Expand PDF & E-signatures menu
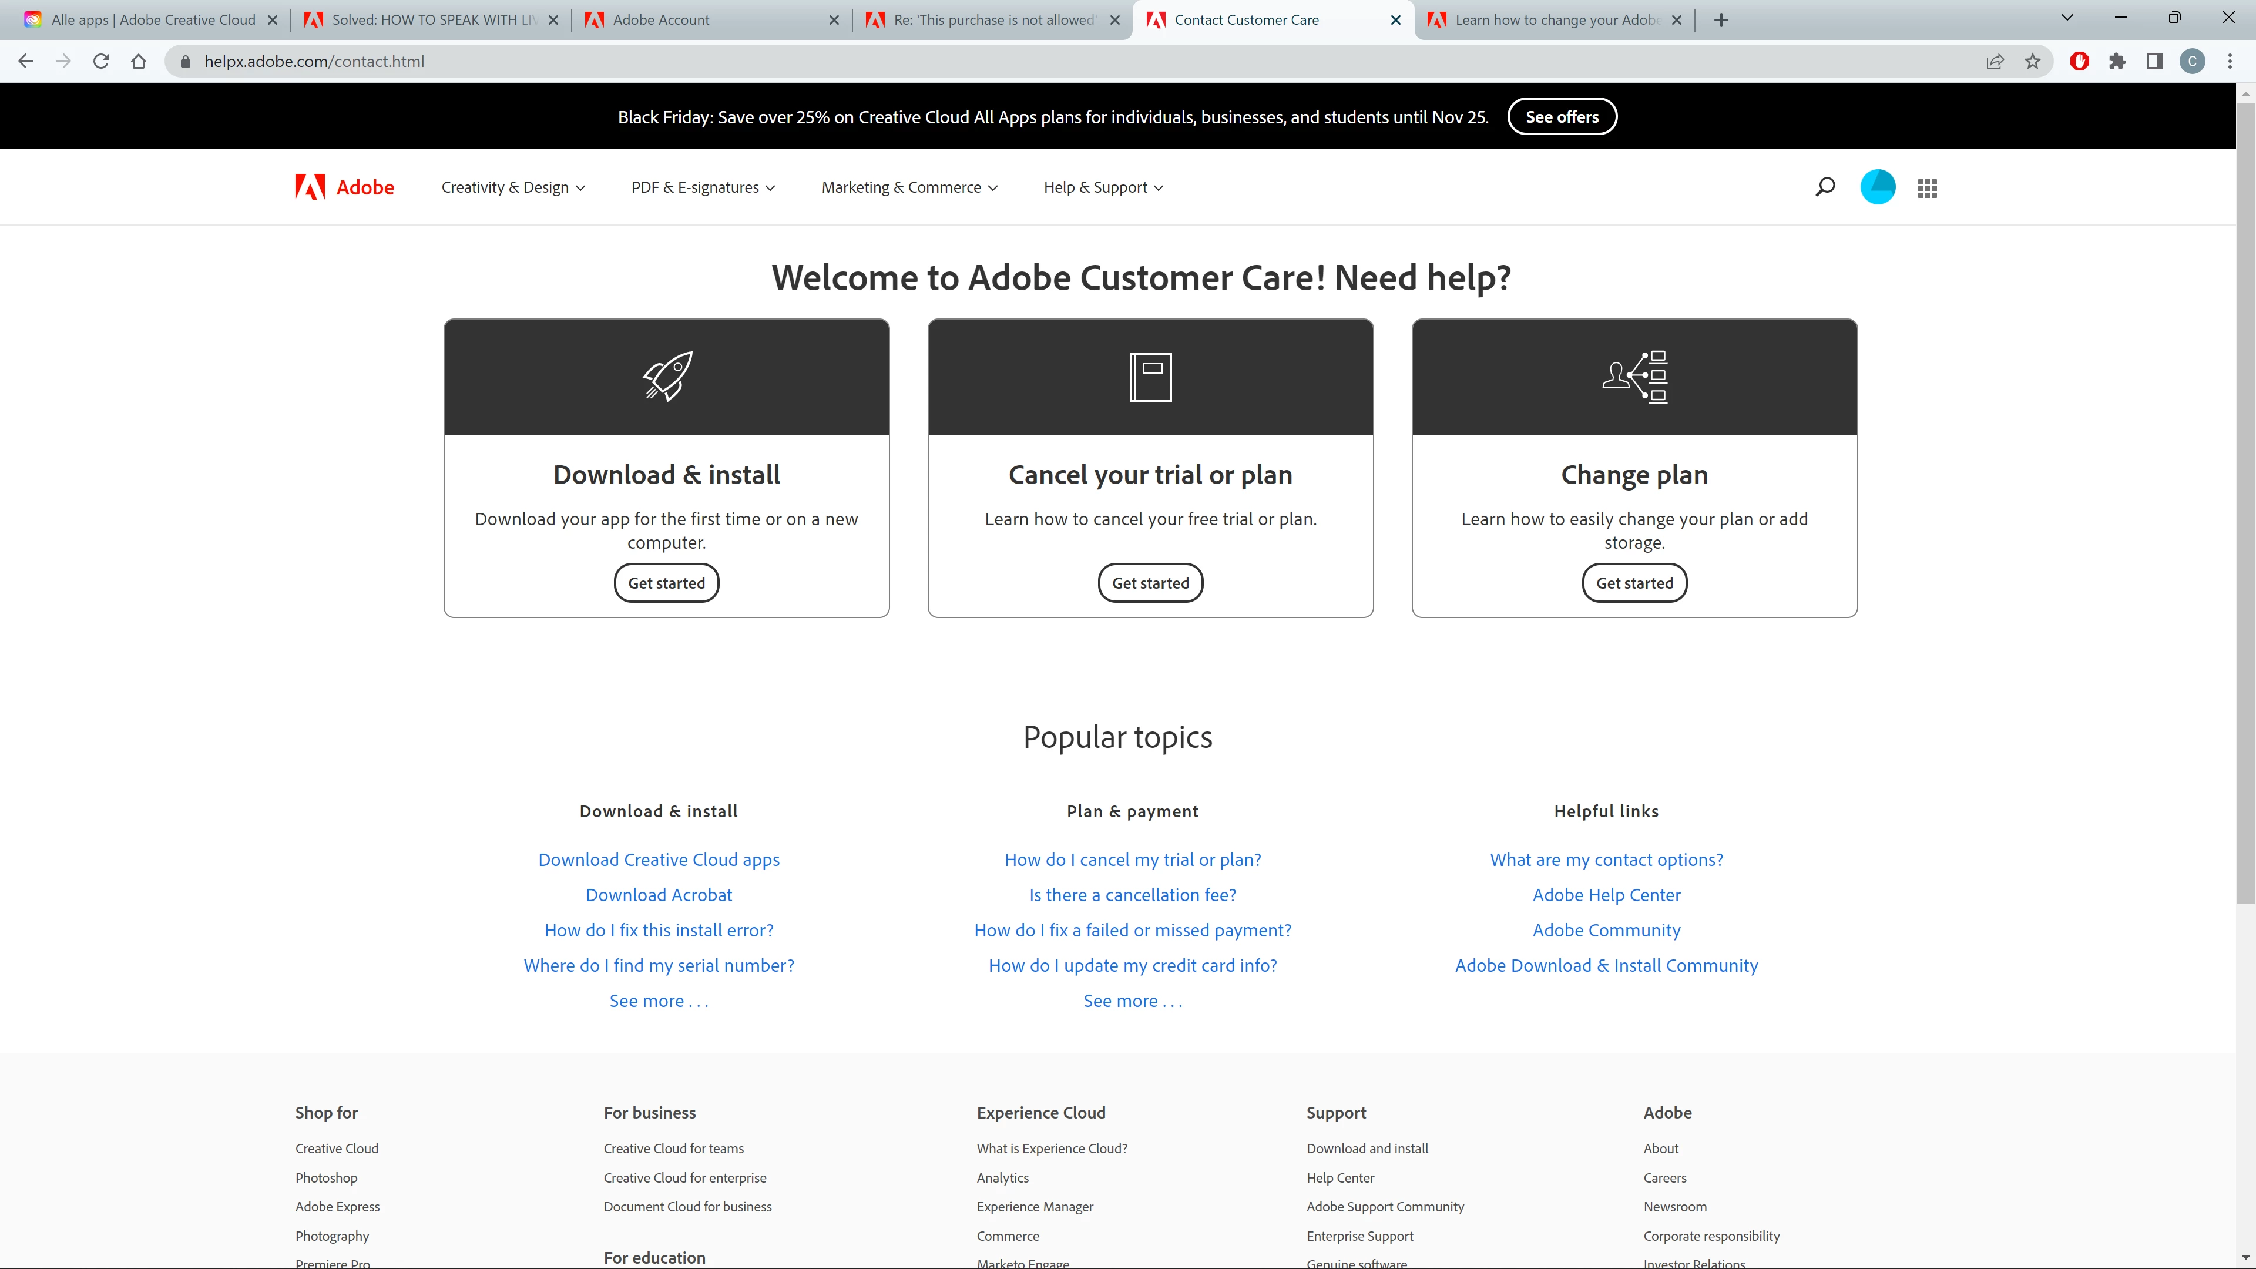Screen dimensions: 2256x1269 coord(703,187)
